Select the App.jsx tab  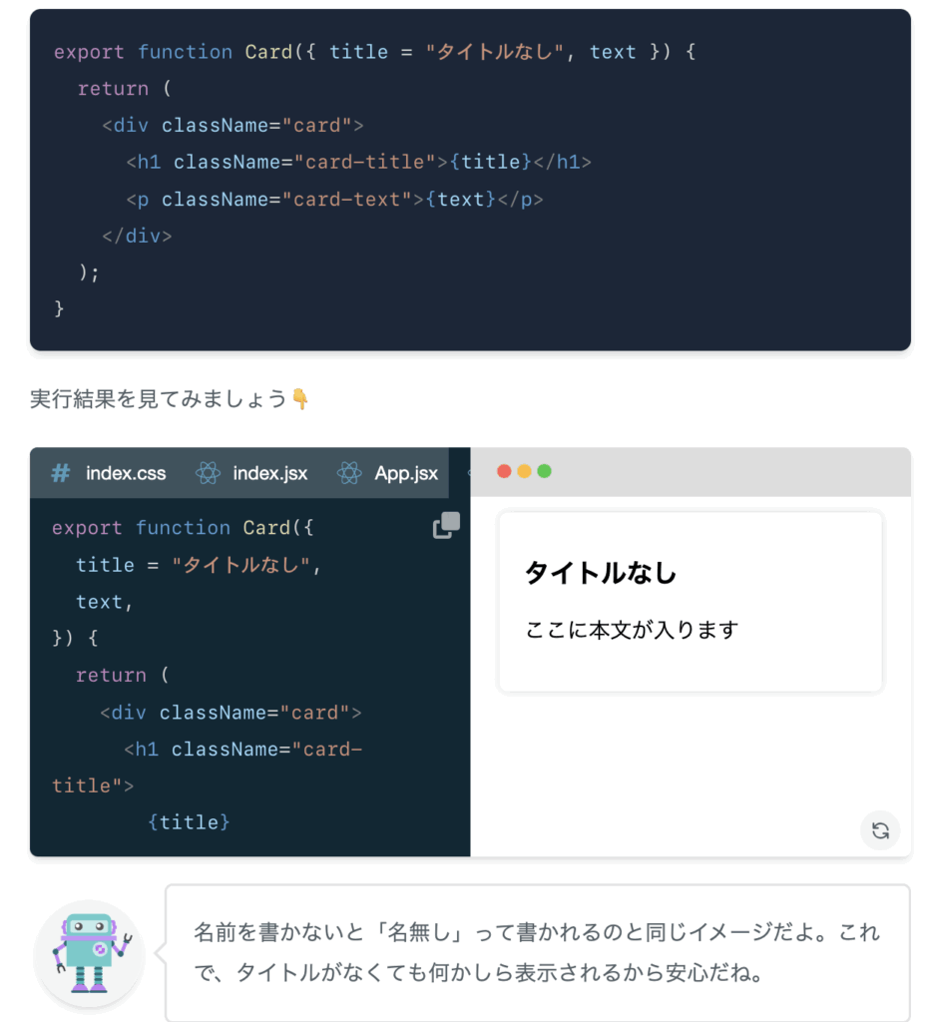click(x=388, y=473)
